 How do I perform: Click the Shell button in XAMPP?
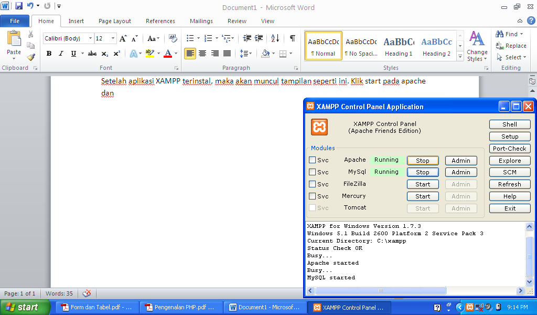[510, 124]
